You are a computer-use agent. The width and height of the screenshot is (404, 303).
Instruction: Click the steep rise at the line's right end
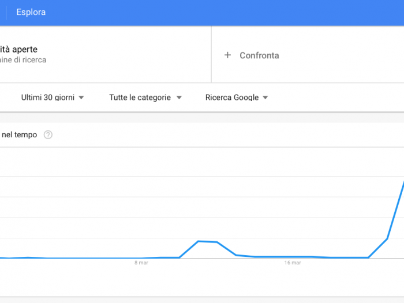[396, 210]
